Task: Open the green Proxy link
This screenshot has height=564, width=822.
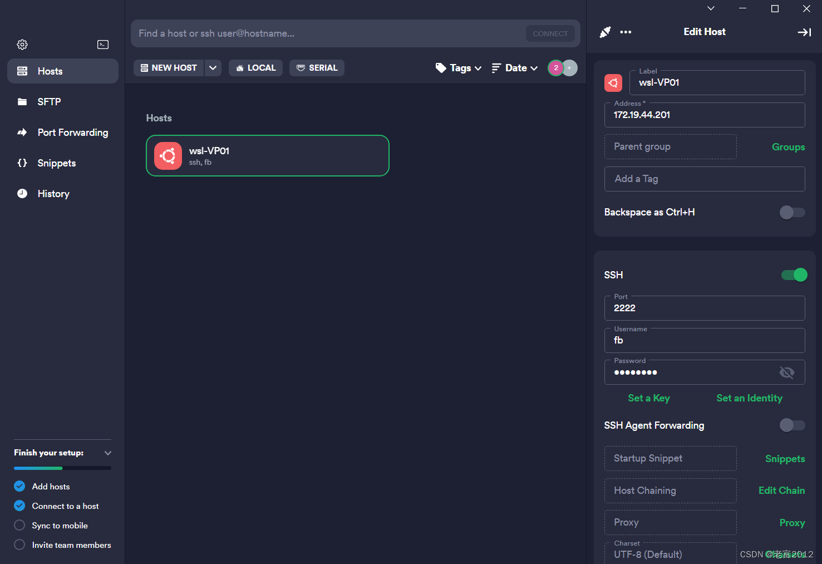Action: pos(792,523)
